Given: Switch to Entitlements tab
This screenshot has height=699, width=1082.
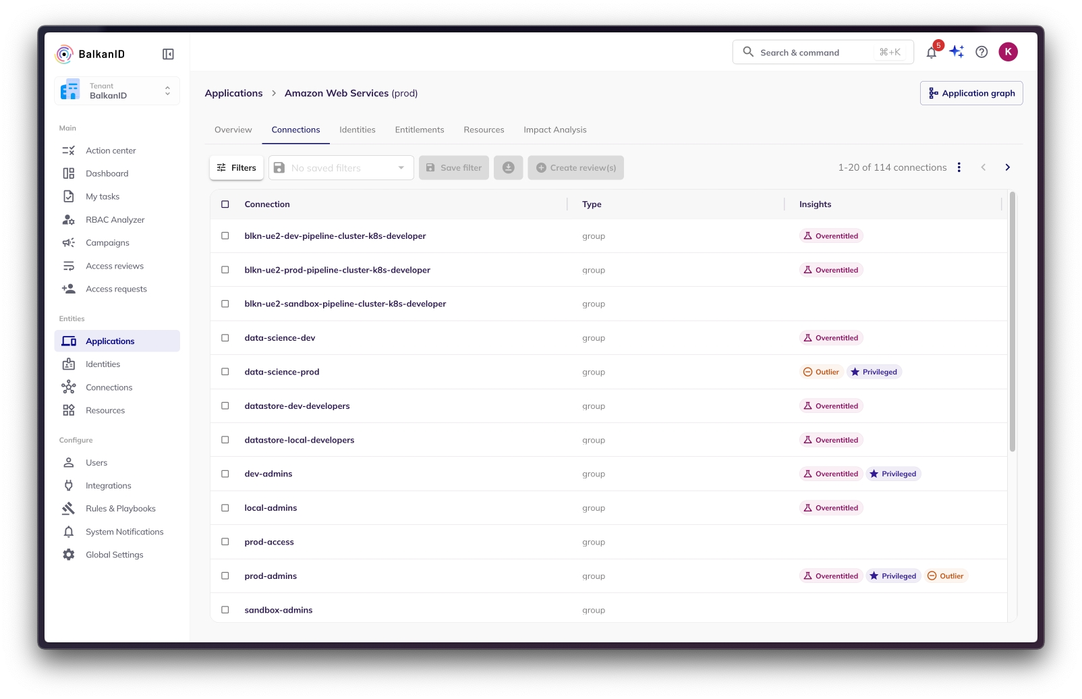Looking at the screenshot, I should point(420,130).
